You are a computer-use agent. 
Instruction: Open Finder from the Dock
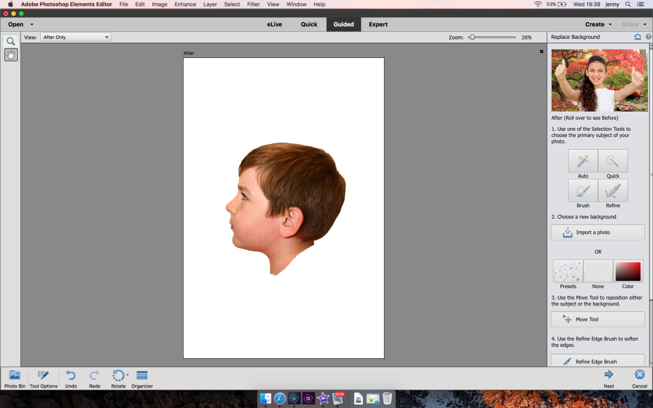(265, 398)
